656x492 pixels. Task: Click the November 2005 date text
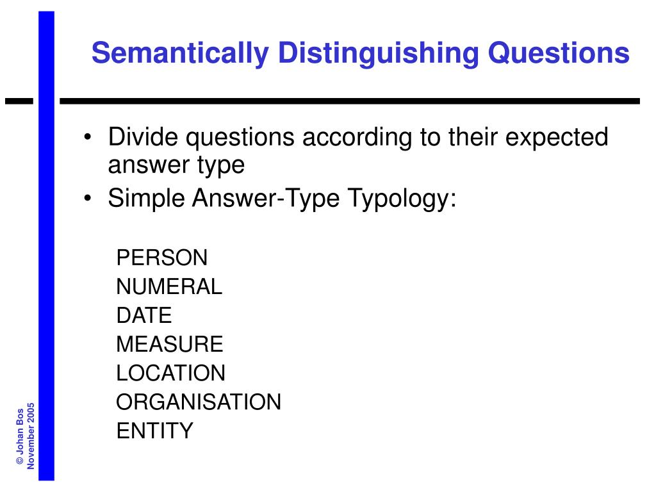coord(31,436)
